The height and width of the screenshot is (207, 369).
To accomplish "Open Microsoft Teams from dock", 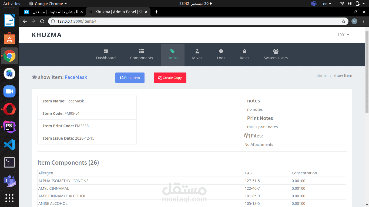I will click(9, 181).
